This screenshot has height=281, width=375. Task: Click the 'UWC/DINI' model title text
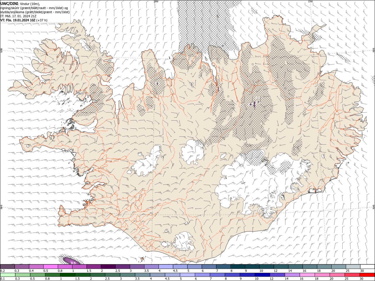[9, 4]
